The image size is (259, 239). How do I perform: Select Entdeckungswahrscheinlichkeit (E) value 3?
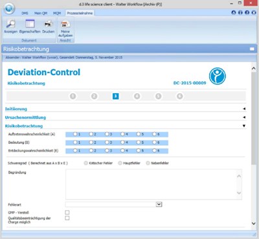pyautogui.click(x=107, y=150)
